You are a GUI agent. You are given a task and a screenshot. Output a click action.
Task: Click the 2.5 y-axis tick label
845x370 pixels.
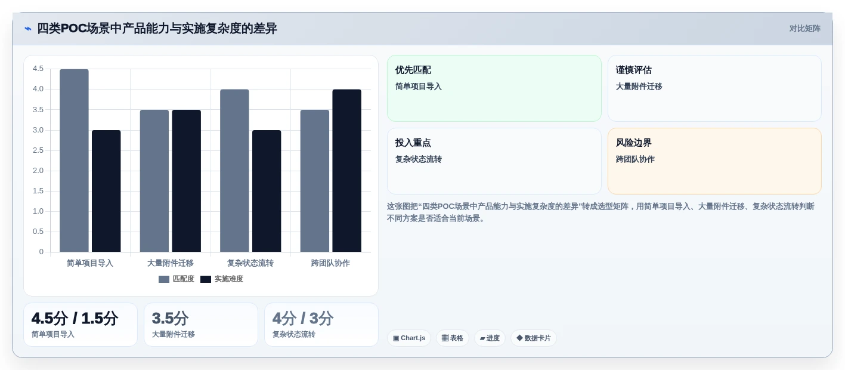point(38,150)
